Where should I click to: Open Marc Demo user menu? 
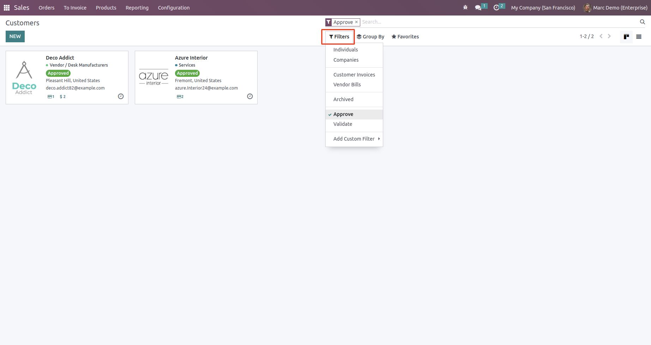[x=616, y=8]
